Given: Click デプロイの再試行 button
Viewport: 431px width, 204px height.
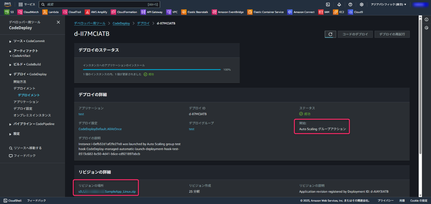Looking at the screenshot, I should (392, 34).
